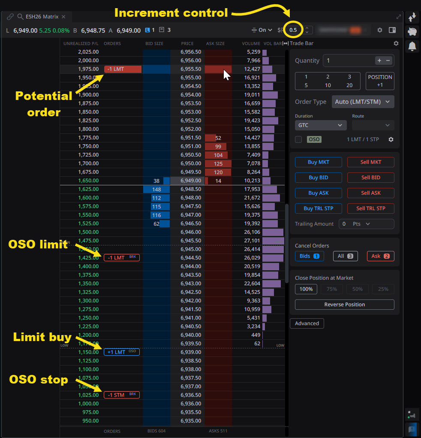Click the piggy bank icon in the sidebar

pyautogui.click(x=412, y=32)
